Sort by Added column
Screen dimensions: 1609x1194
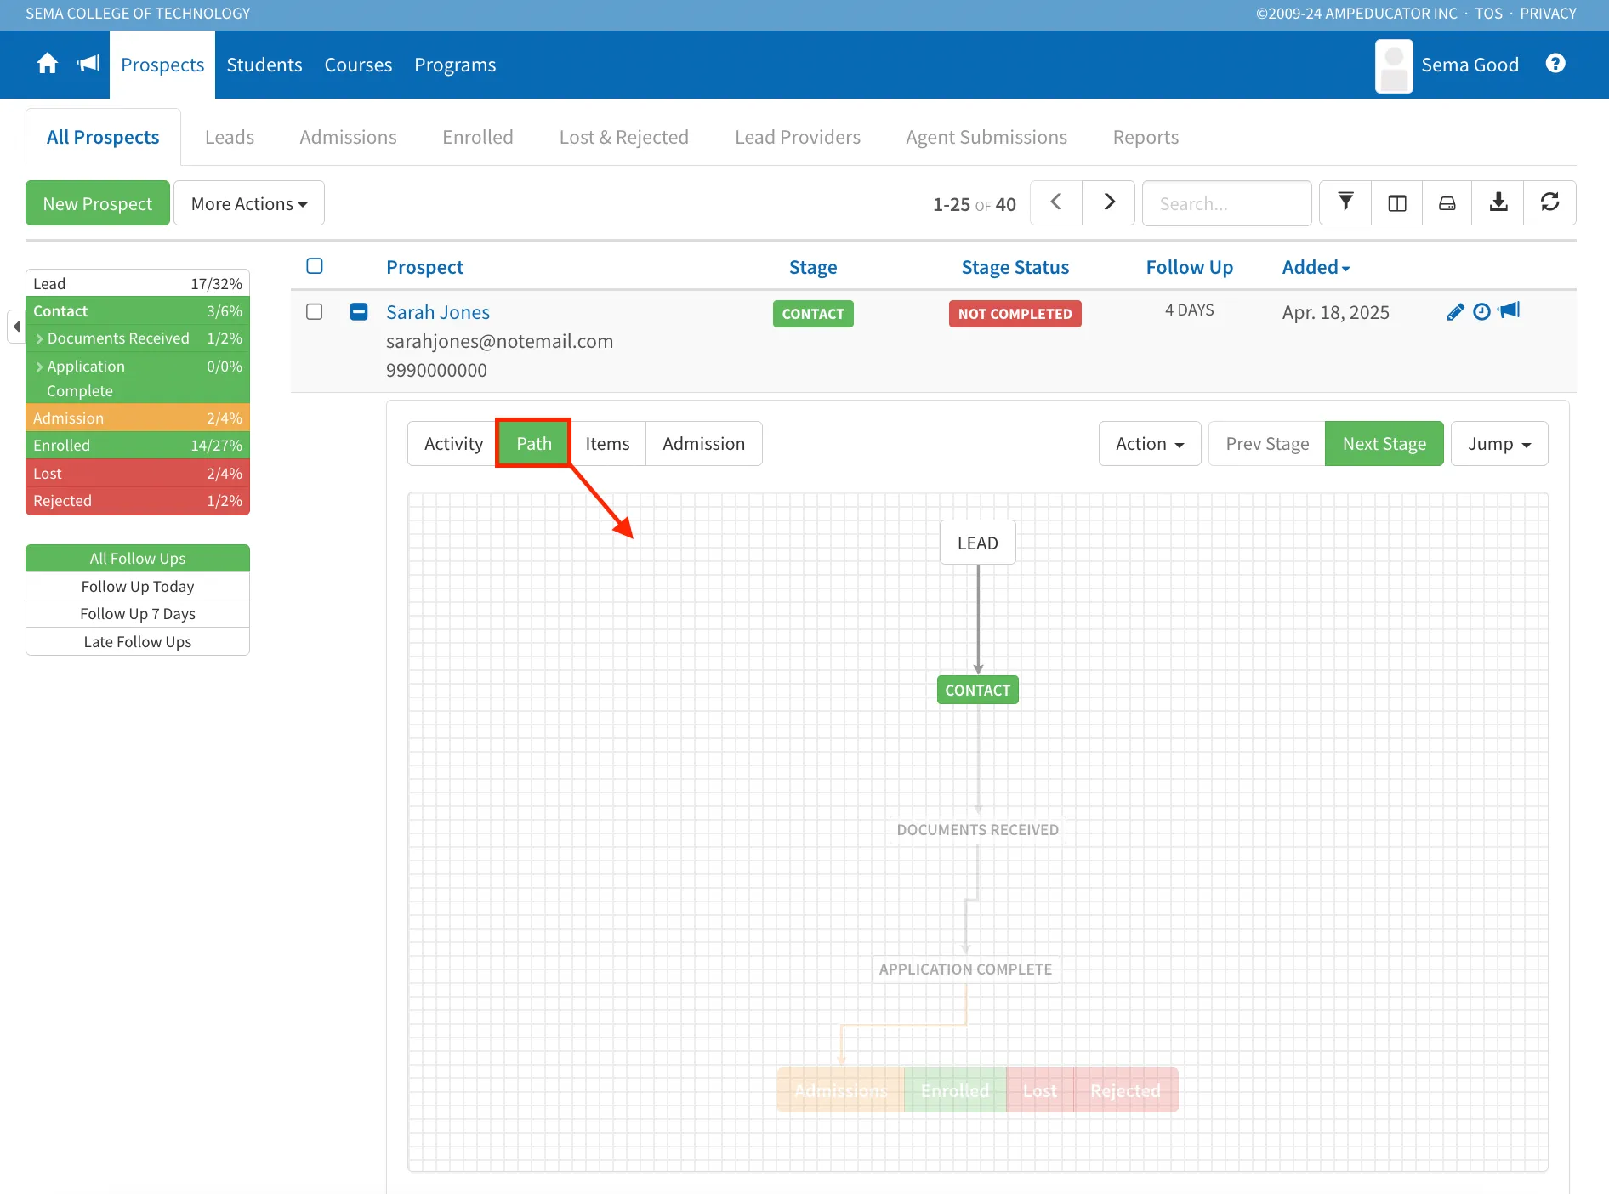1316,267
